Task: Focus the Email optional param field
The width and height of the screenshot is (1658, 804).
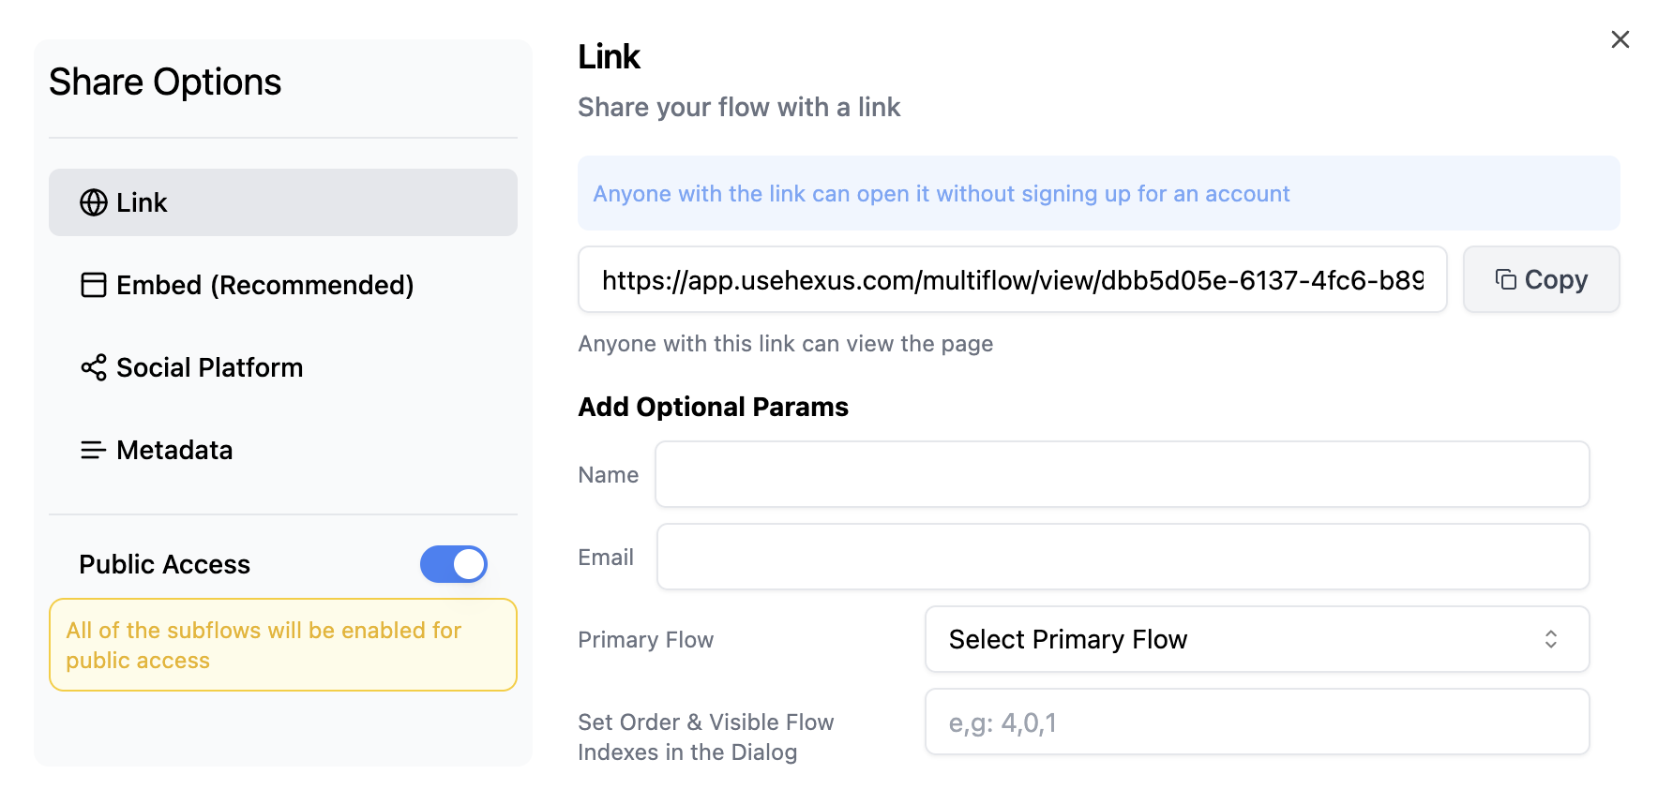Action: point(1123,557)
